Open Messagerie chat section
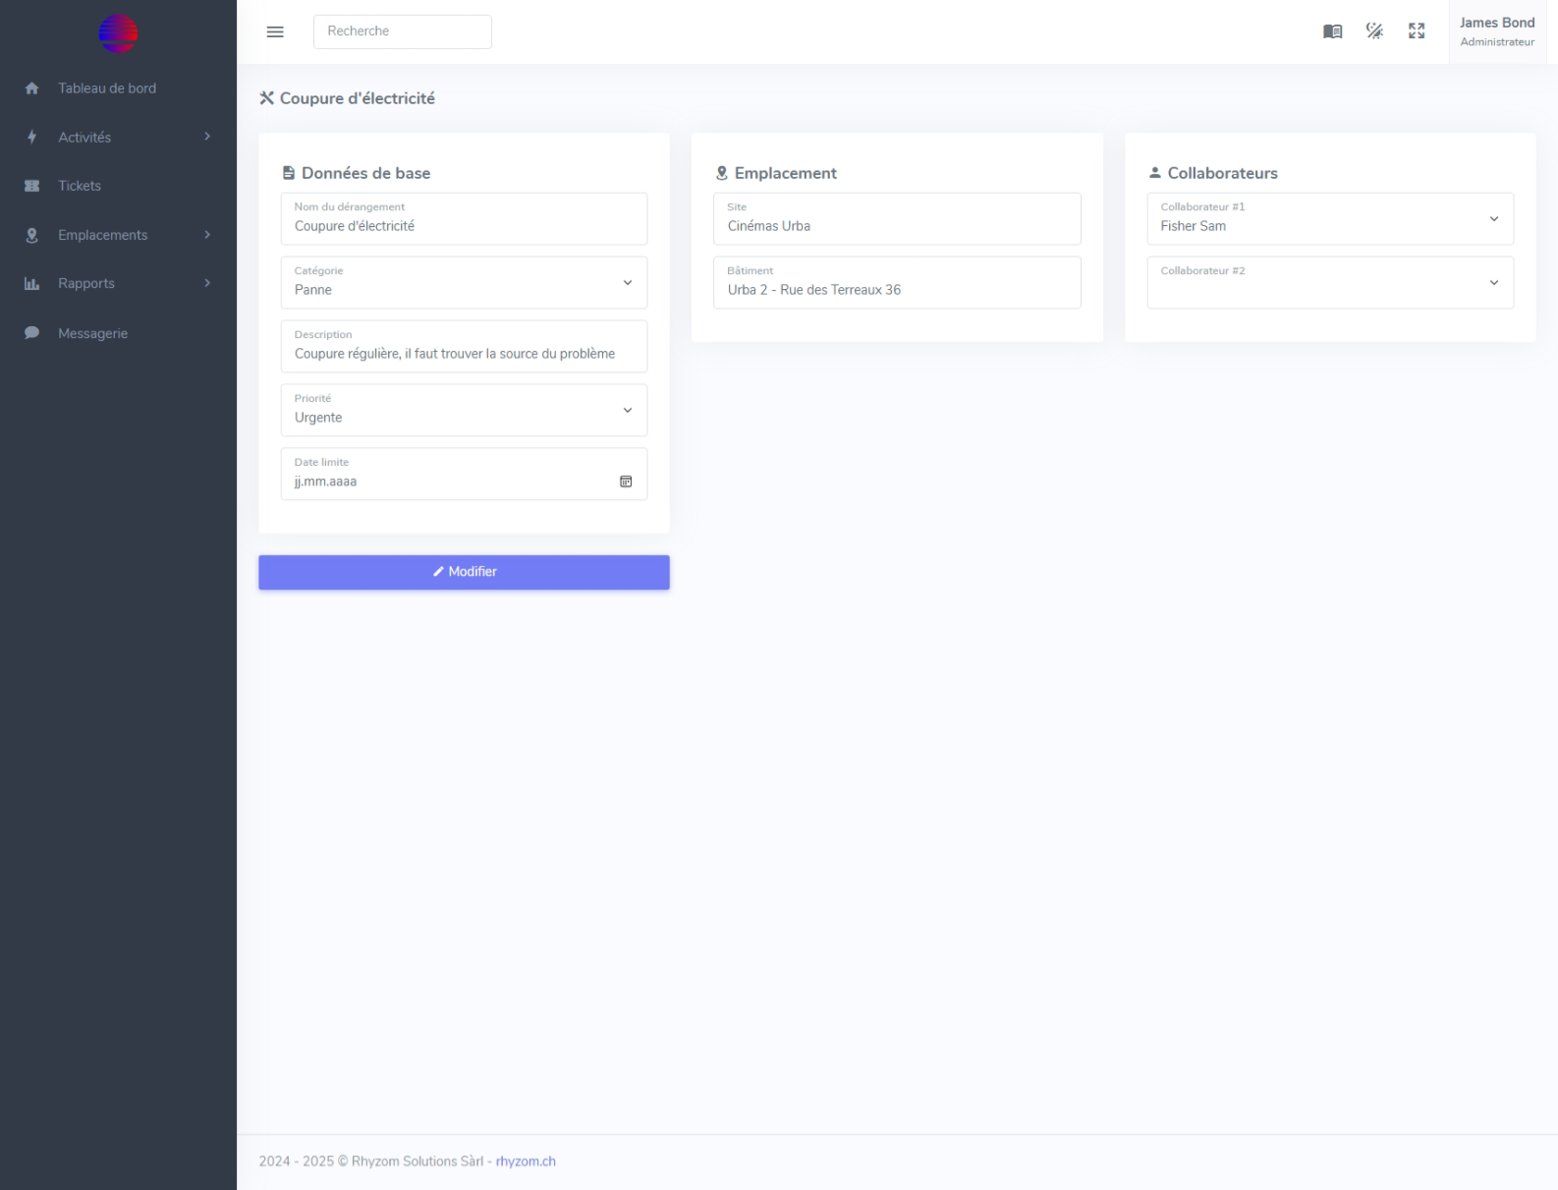Screen dimensions: 1558x1190 point(92,333)
